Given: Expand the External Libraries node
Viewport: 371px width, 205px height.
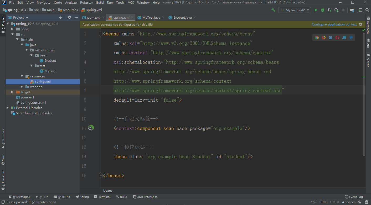Looking at the screenshot, I should tap(8, 108).
